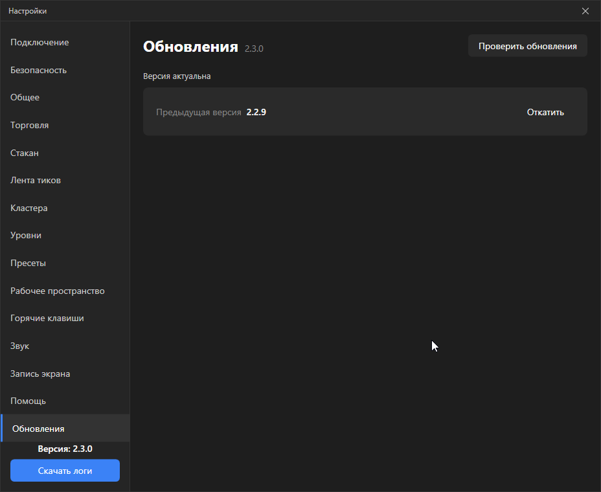Click the Предыдущая версия label
The width and height of the screenshot is (601, 492).
pos(199,112)
